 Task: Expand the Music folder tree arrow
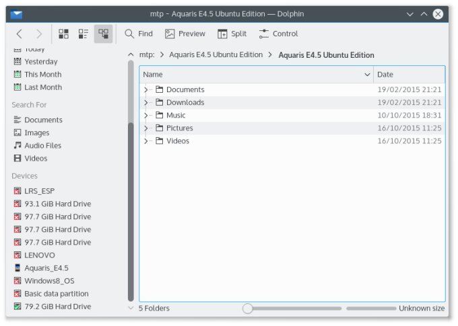(146, 115)
